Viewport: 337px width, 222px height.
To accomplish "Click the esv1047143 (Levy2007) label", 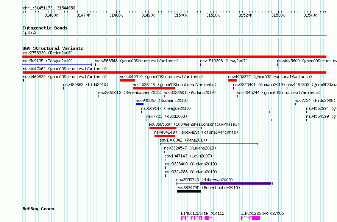I will click(x=188, y=156).
